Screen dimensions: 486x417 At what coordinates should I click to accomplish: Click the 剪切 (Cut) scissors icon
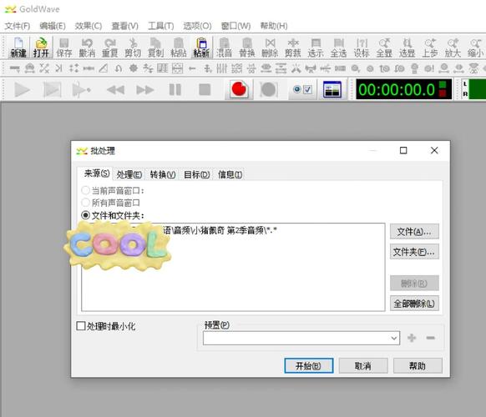pyautogui.click(x=133, y=47)
